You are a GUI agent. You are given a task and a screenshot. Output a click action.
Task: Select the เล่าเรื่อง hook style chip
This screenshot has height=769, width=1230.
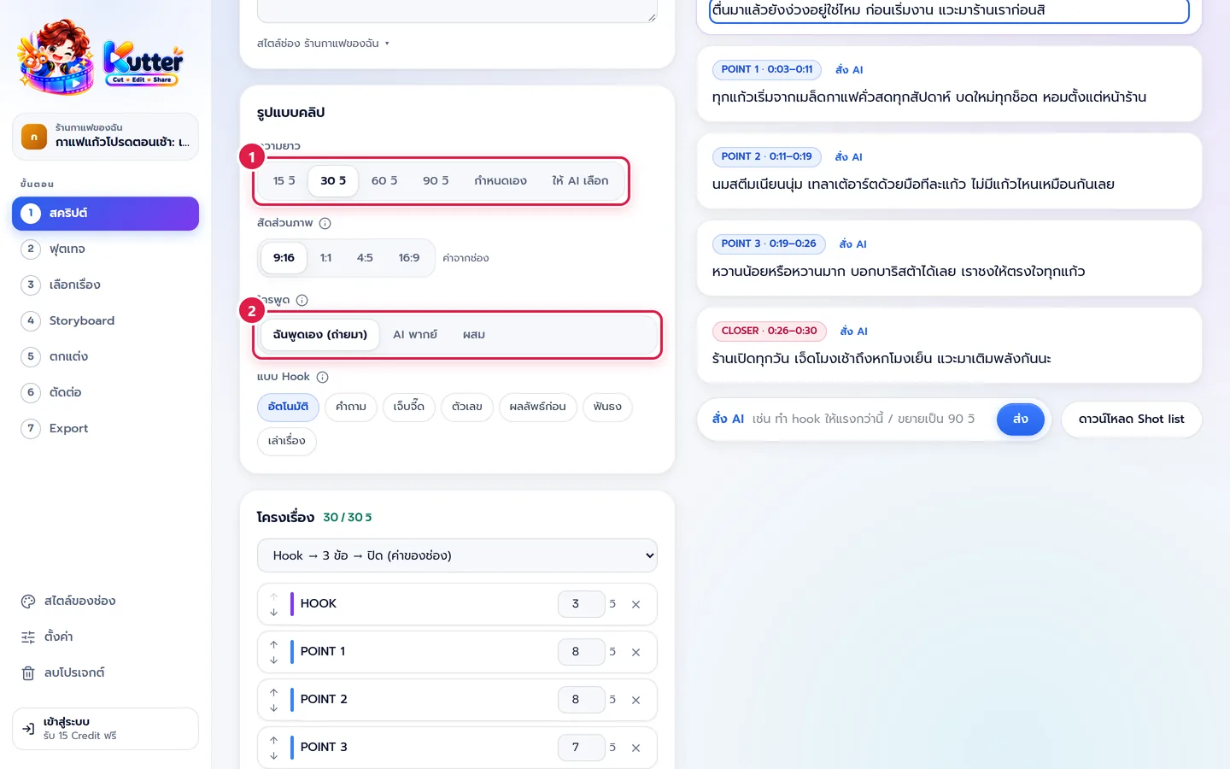click(x=286, y=441)
